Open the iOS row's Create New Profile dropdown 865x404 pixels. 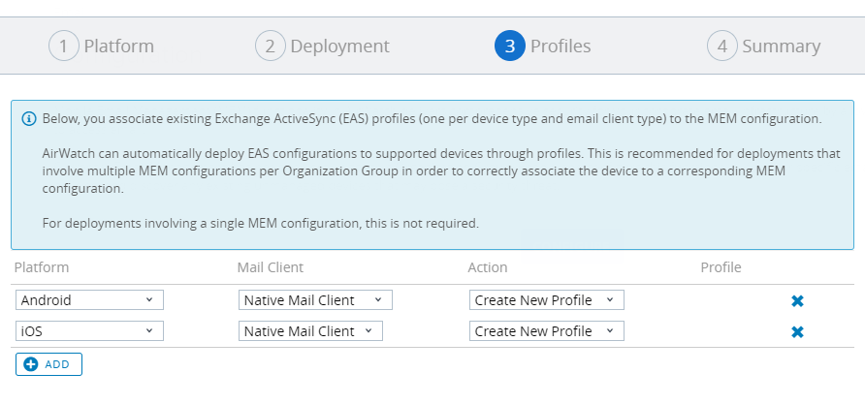click(546, 331)
